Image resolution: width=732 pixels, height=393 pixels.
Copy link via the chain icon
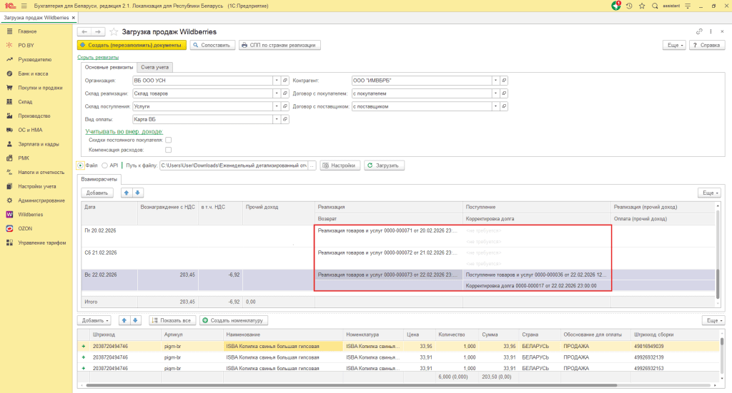(699, 32)
